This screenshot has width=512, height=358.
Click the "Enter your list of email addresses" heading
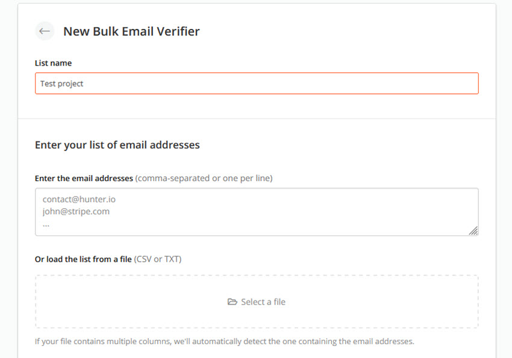coord(117,145)
